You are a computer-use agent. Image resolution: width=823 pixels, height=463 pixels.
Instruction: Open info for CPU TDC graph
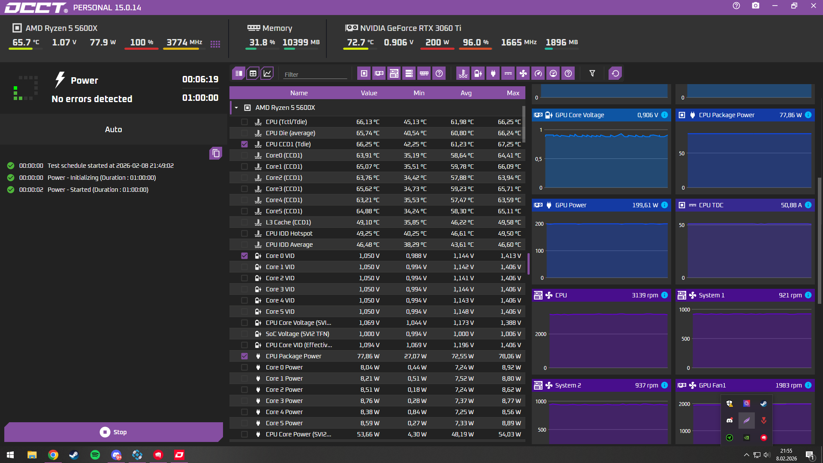(808, 205)
